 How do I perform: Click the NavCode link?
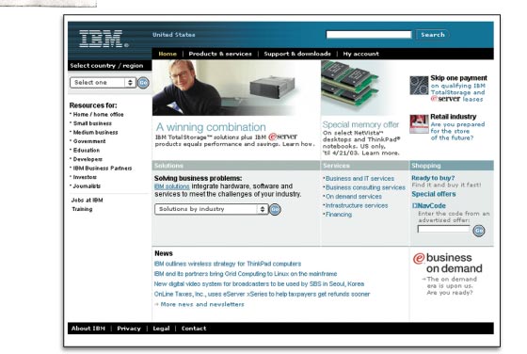coord(429,206)
